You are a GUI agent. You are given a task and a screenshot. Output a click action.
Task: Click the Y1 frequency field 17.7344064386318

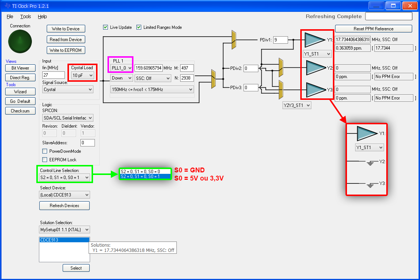pos(353,40)
